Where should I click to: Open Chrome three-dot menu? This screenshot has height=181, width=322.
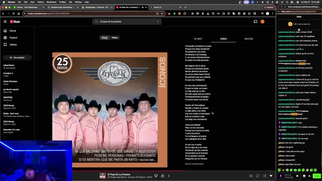coord(272,14)
